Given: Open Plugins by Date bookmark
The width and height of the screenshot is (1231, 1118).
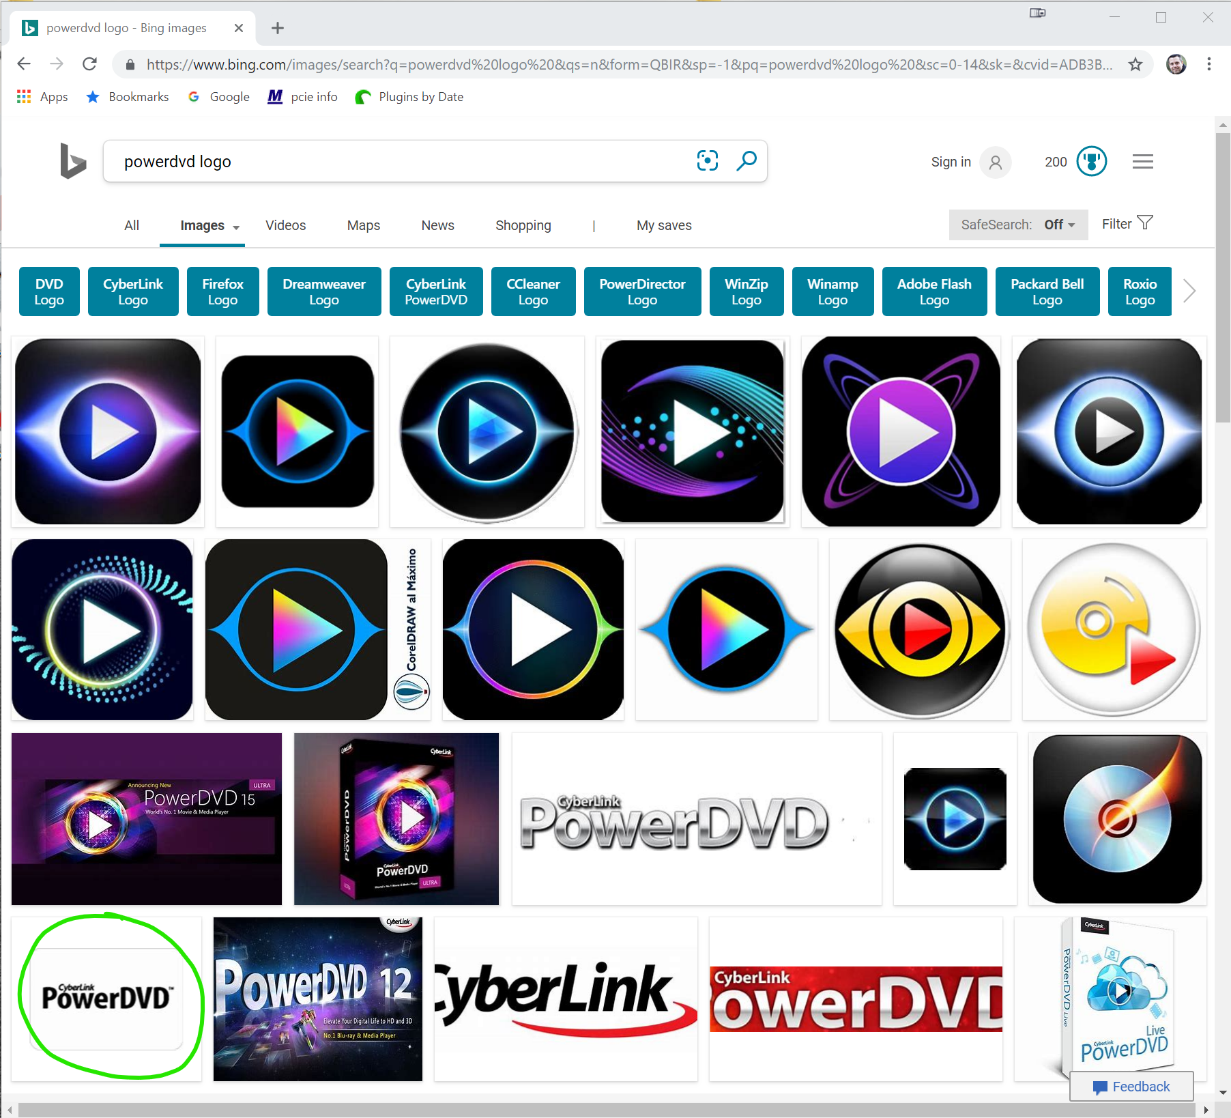Looking at the screenshot, I should (409, 97).
